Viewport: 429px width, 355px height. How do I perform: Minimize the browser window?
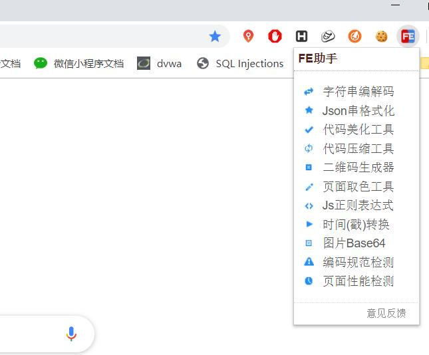point(395,5)
